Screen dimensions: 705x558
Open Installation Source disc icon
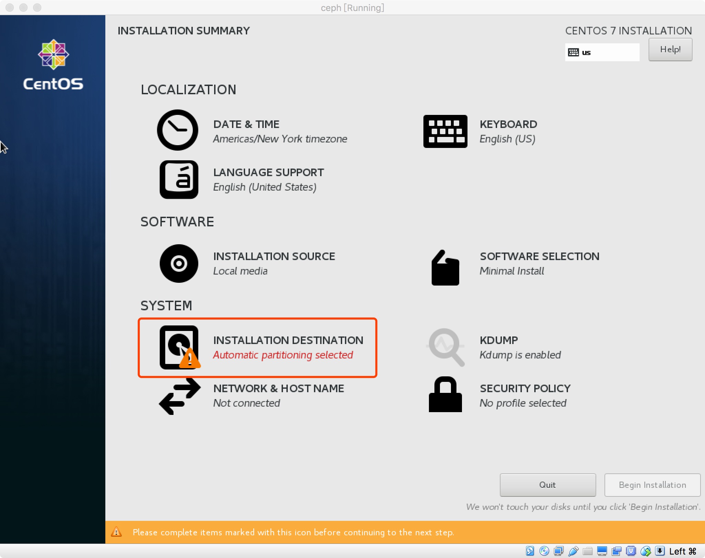click(179, 264)
